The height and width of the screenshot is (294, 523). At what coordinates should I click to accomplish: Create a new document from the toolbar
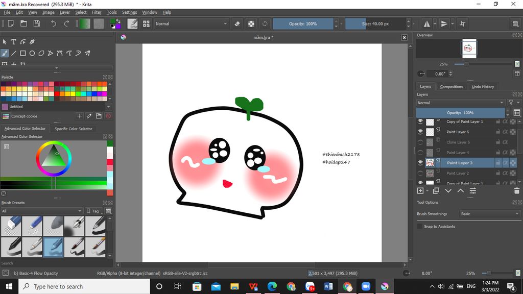click(11, 23)
